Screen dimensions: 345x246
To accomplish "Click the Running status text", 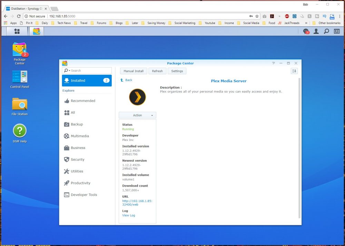I will pyautogui.click(x=128, y=129).
